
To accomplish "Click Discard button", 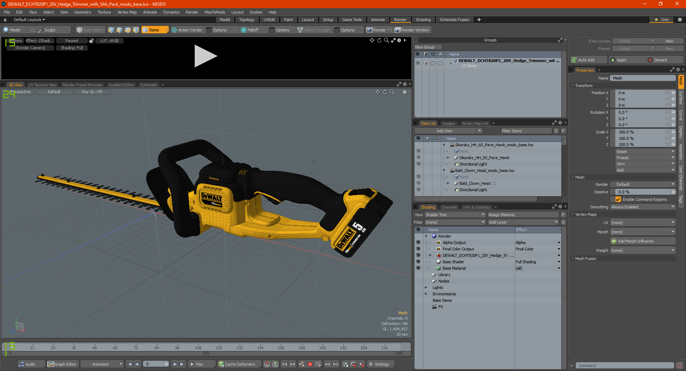I will (x=665, y=60).
